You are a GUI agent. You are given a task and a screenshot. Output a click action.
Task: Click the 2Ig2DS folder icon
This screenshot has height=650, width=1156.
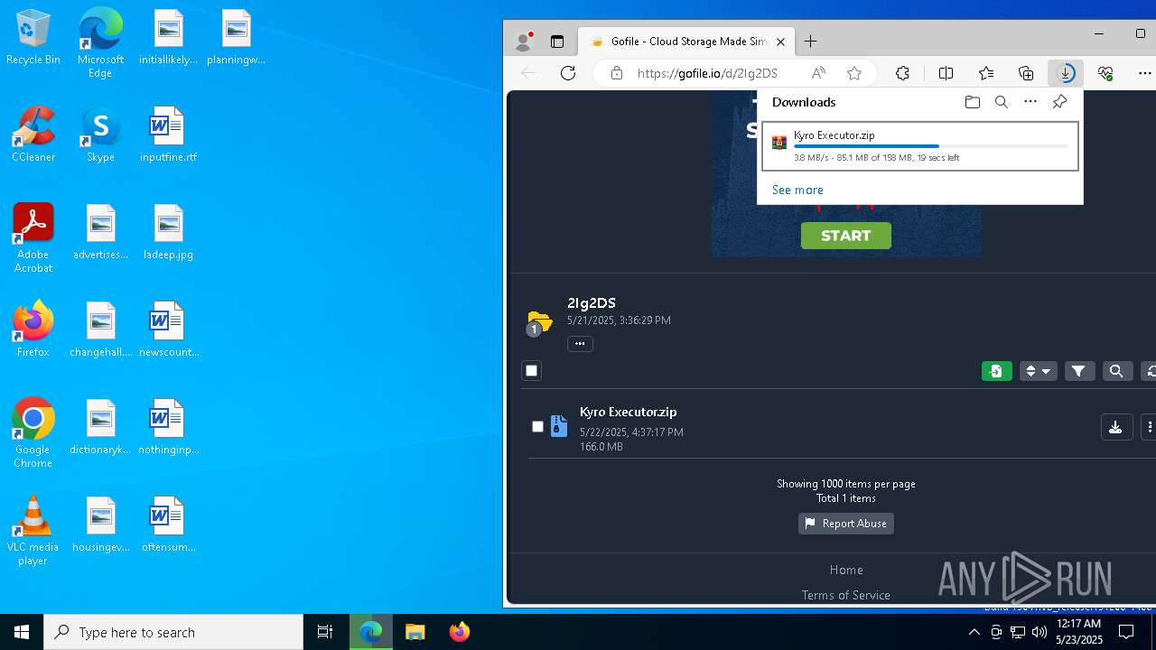tap(539, 321)
